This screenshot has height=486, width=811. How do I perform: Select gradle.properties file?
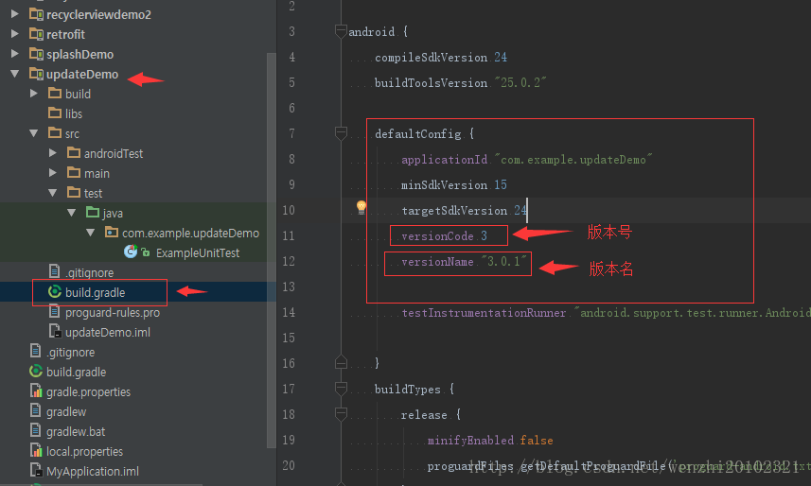88,391
